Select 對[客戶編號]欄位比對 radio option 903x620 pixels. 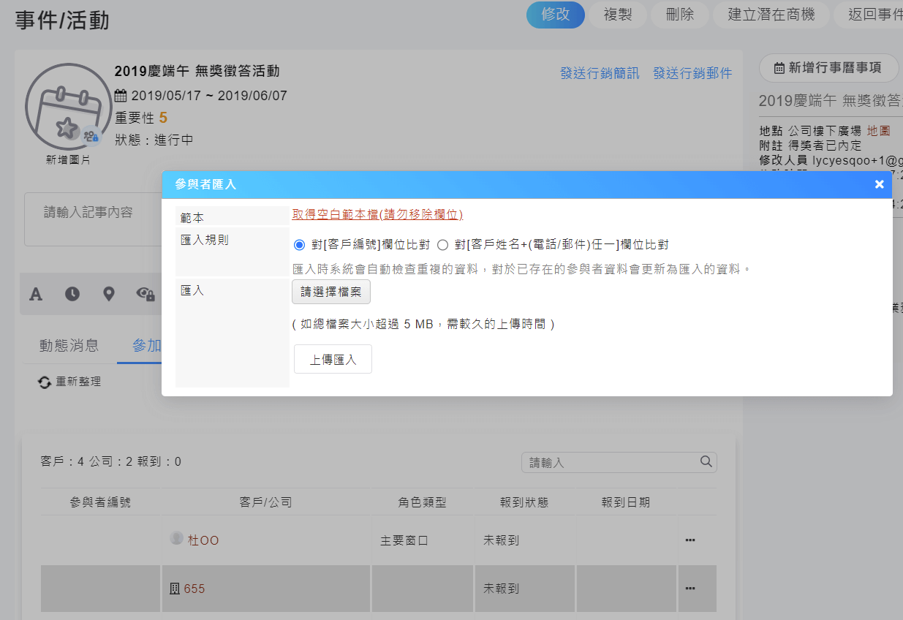tap(299, 245)
